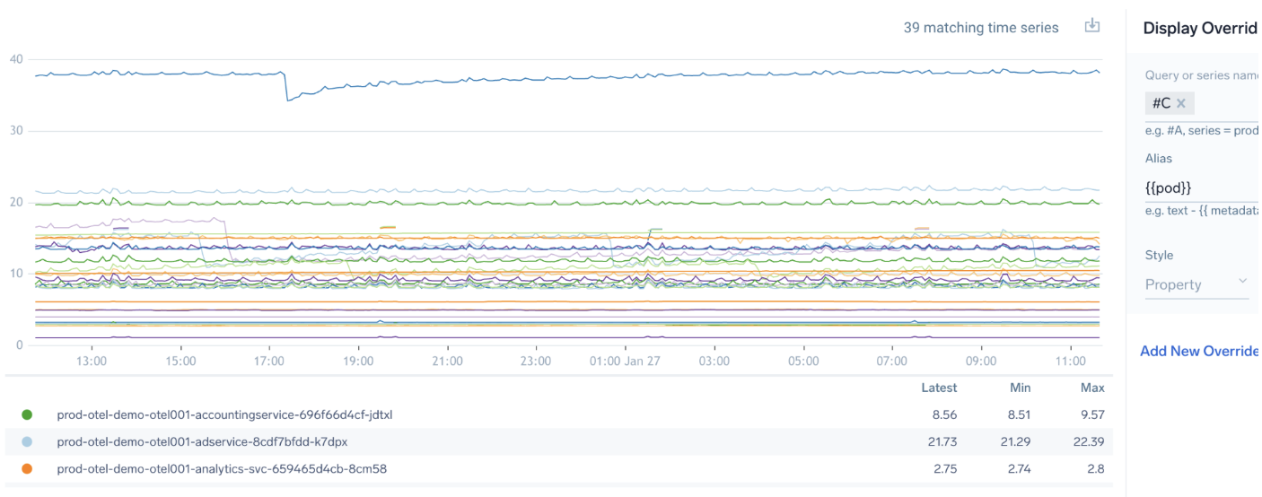Viewport: 1262px width, 497px height.
Task: Click the light blue adservice legend dot
Action: (x=27, y=442)
